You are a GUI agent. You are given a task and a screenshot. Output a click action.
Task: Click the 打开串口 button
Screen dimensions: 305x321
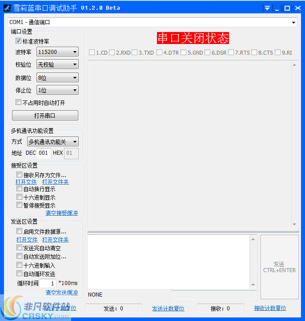45,116
